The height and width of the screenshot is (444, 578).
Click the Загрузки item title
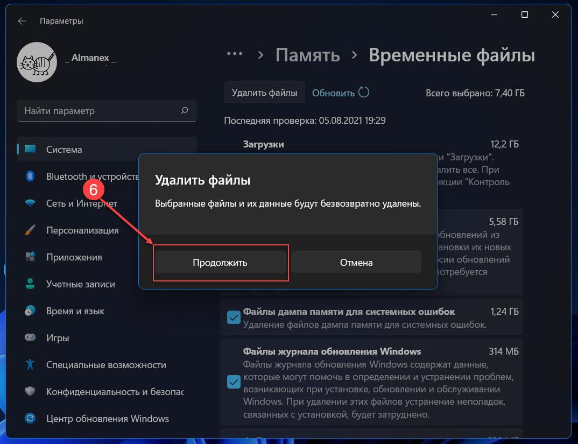pos(264,144)
